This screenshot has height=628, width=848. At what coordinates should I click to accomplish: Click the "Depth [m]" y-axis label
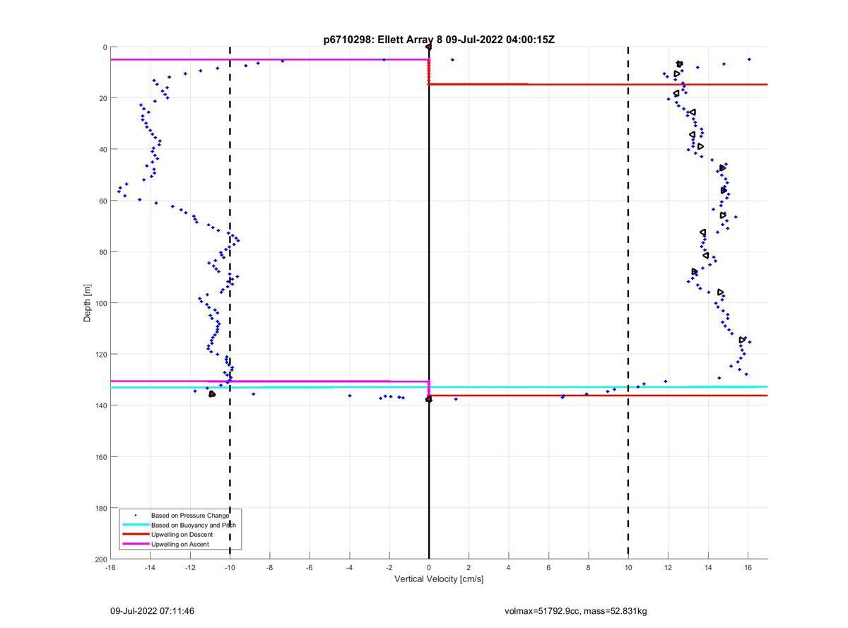(88, 303)
